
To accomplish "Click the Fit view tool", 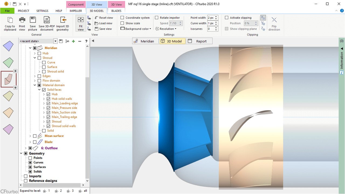I will [81, 23].
